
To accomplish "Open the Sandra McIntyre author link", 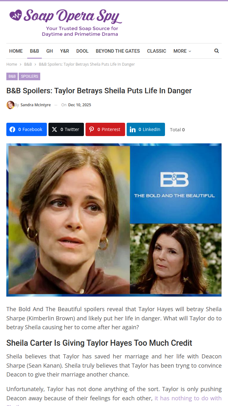I will coord(35,105).
